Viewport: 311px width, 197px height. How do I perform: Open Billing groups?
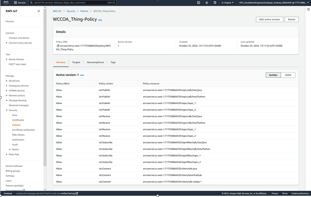[13, 171]
